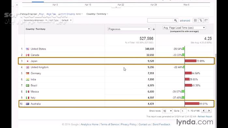Click the Germany flag icon
The width and height of the screenshot is (228, 128).
click(x=27, y=73)
